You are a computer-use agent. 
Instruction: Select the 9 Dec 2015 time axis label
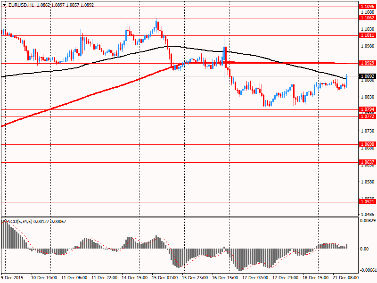(11, 277)
